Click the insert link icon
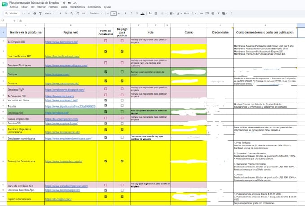The height and width of the screenshot is (206, 305). click(201, 13)
